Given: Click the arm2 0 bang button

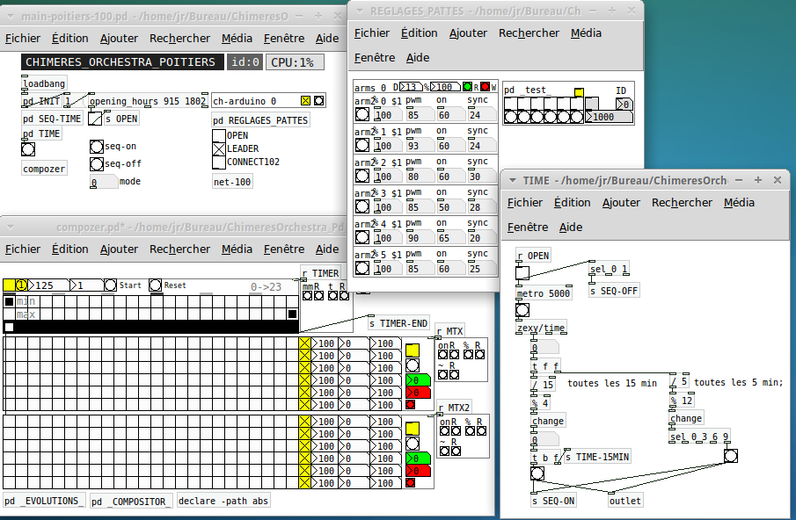Looking at the screenshot, I should [362, 114].
